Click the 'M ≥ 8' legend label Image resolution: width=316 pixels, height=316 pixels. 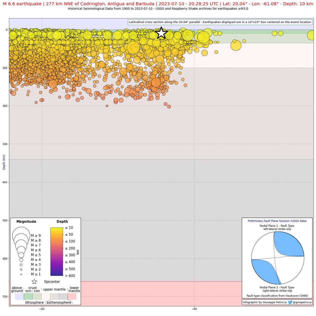tap(36, 240)
